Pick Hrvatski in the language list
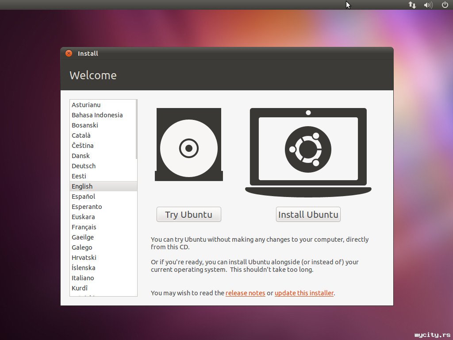Image resolution: width=453 pixels, height=340 pixels. (104, 258)
